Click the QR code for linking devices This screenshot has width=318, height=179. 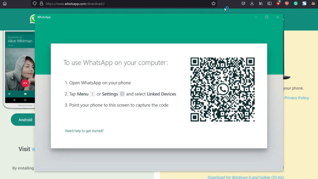222,90
